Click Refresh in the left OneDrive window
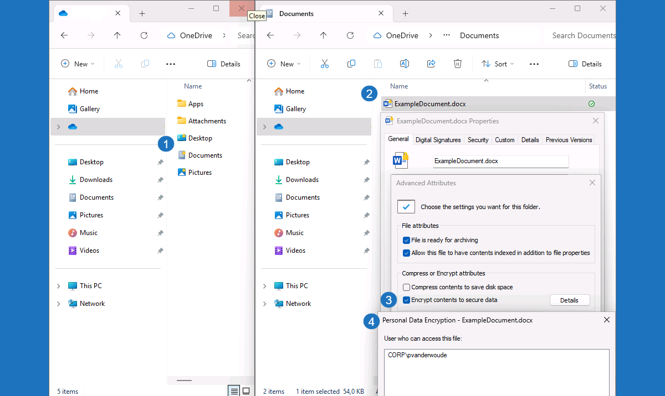665x396 pixels. point(144,35)
